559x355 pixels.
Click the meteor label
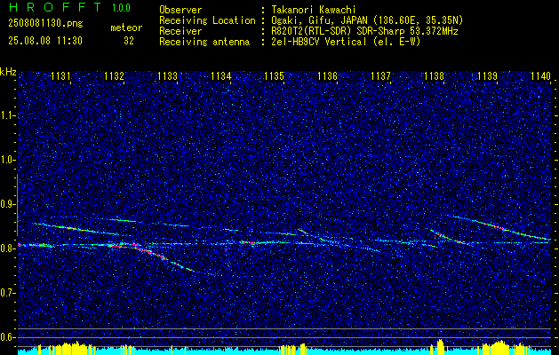coord(126,28)
